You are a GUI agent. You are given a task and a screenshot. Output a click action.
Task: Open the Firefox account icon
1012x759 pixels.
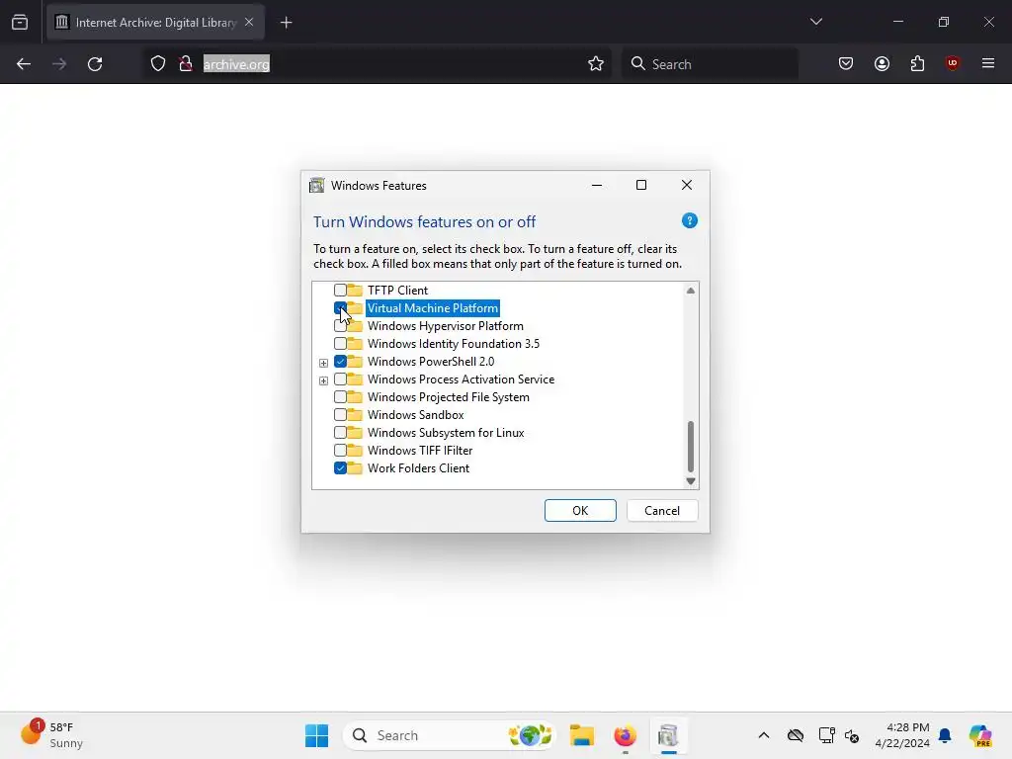click(883, 63)
